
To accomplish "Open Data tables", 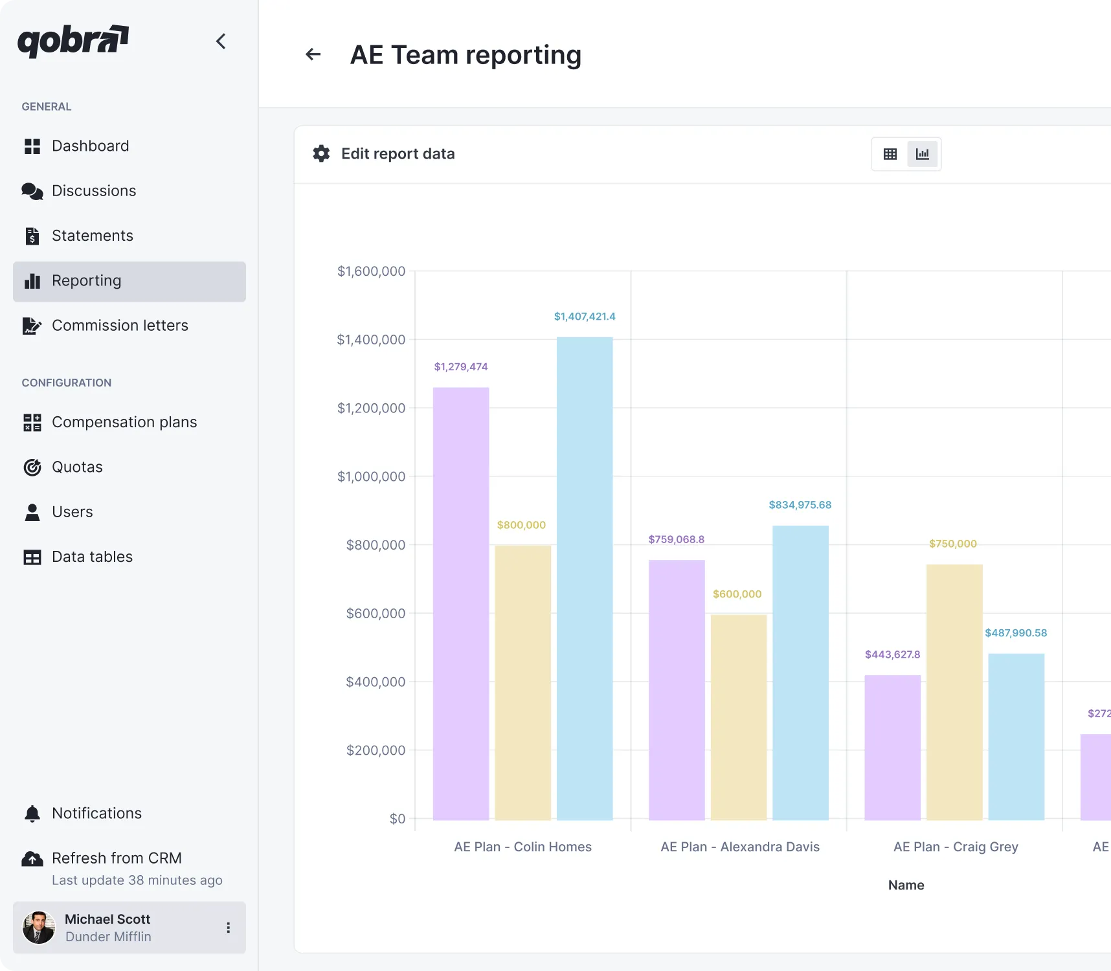I will [x=91, y=556].
